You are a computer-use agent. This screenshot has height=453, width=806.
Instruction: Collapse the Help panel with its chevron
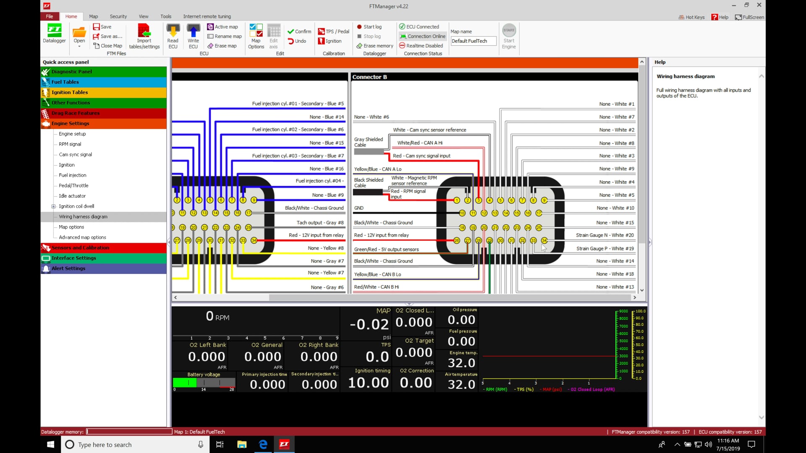click(x=761, y=76)
